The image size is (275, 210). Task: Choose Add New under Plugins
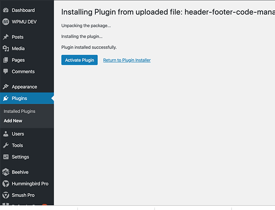coord(13,121)
